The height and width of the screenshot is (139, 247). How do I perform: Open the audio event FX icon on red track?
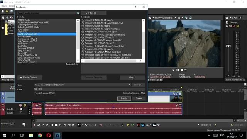[177, 105]
